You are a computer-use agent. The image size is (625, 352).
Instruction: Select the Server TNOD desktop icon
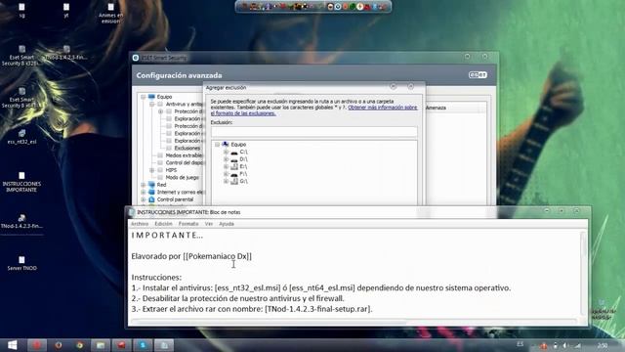point(21,263)
